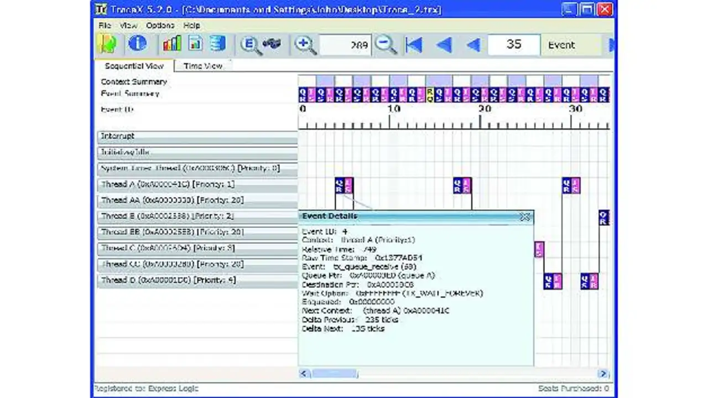
Task: Select the Thread BB row
Action: [x=197, y=232]
